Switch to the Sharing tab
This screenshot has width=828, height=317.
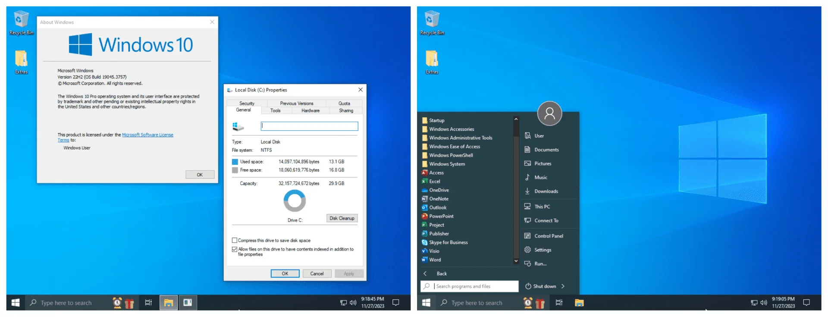346,110
